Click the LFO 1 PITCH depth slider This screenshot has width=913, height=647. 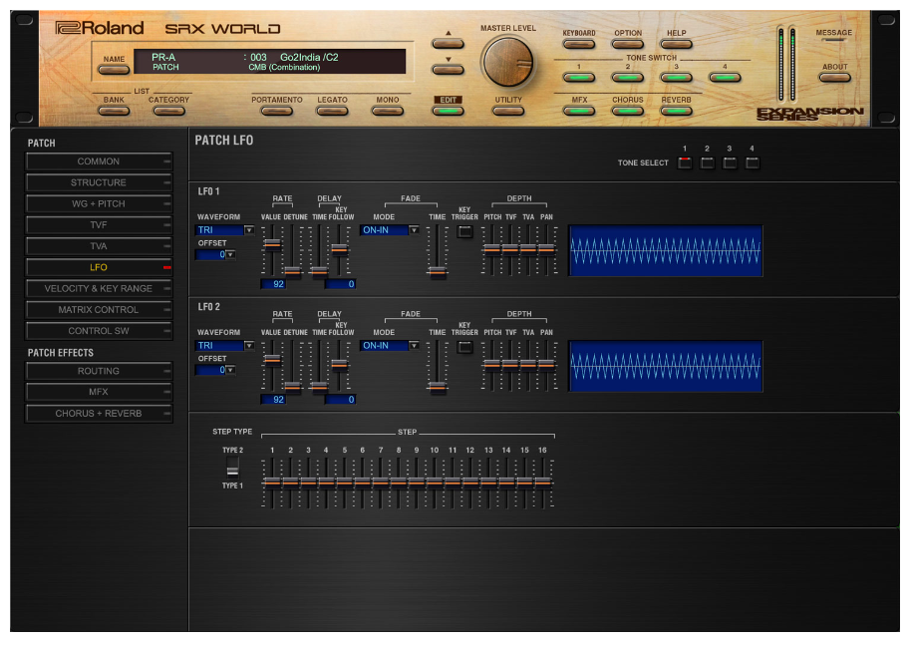pos(492,250)
